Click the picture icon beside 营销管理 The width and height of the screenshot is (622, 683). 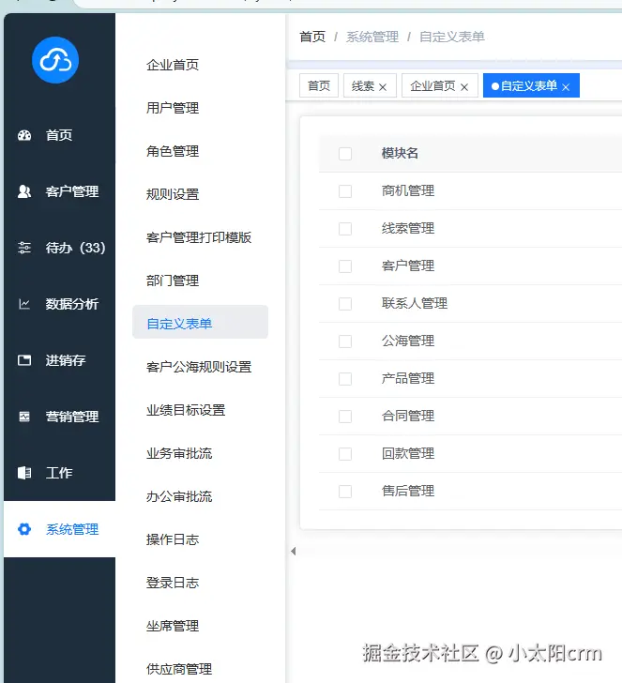tap(24, 417)
